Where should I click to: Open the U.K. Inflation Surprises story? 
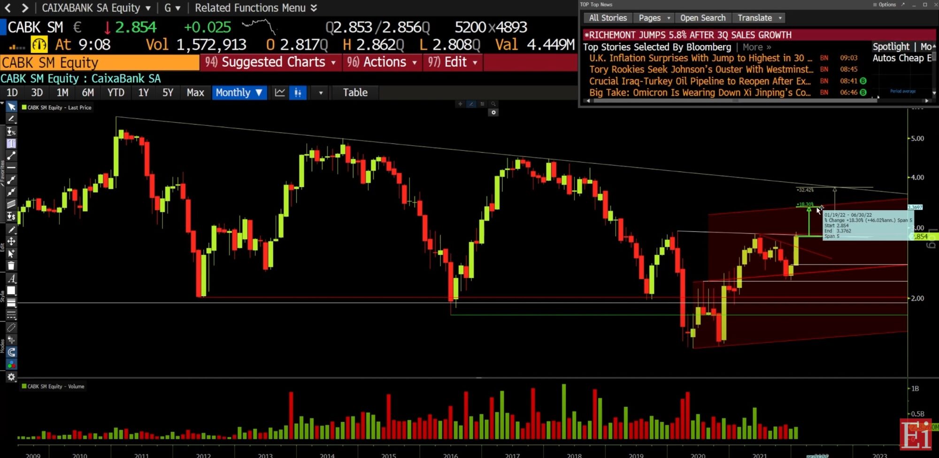pos(700,58)
